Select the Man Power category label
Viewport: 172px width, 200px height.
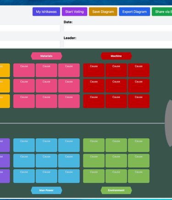[x=46, y=190]
